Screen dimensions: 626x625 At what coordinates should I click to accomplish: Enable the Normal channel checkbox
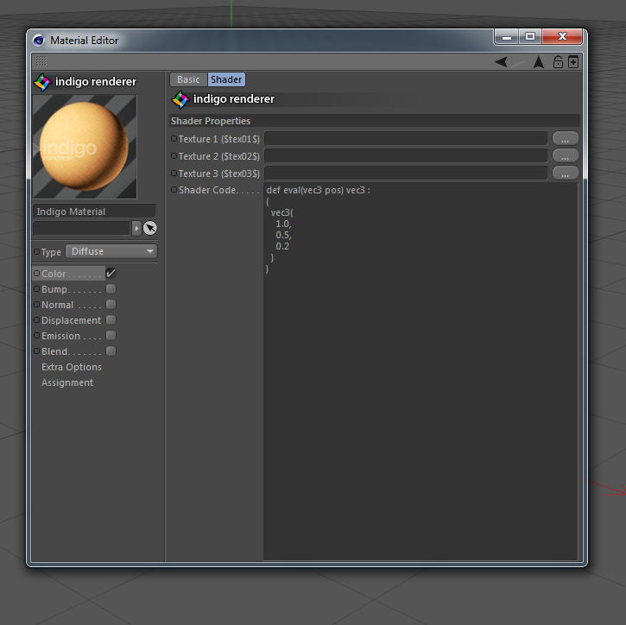pos(111,304)
